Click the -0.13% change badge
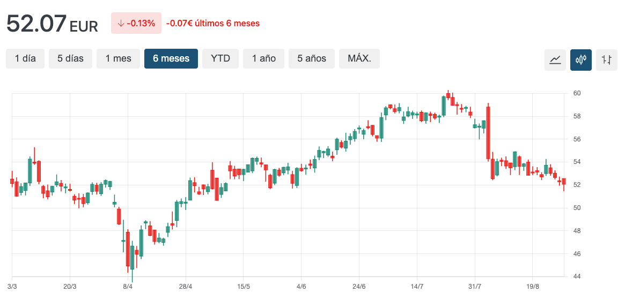 pyautogui.click(x=136, y=24)
